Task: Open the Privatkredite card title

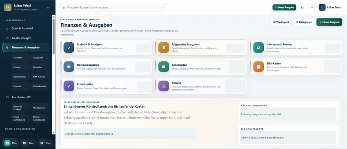Action: pos(85,84)
